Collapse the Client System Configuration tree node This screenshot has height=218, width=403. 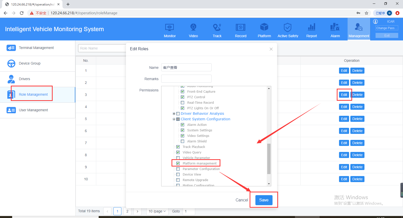(174, 119)
